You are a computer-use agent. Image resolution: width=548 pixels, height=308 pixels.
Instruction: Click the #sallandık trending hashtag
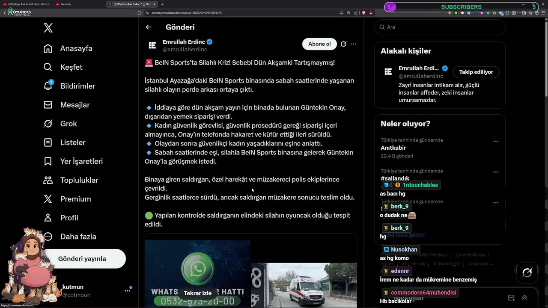click(395, 178)
